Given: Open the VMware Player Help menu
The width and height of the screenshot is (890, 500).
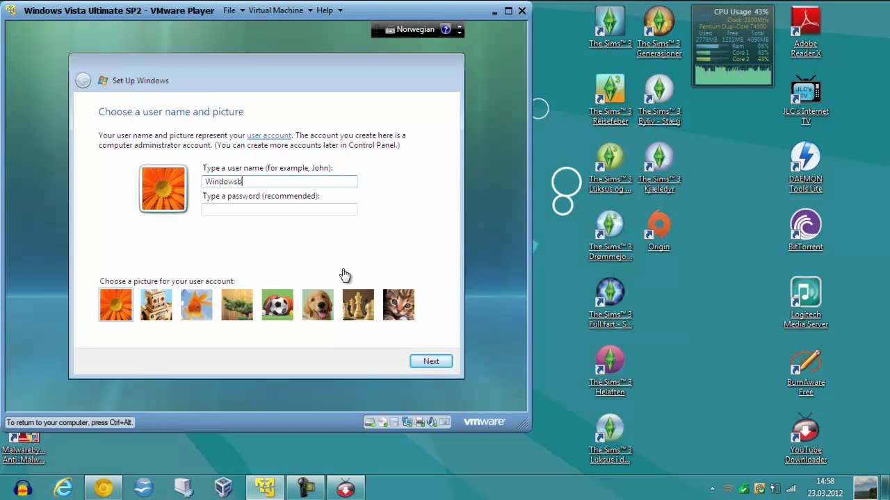Looking at the screenshot, I should click(x=329, y=10).
